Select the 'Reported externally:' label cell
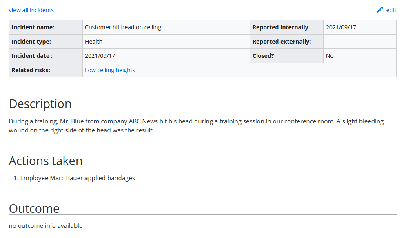 (286, 42)
